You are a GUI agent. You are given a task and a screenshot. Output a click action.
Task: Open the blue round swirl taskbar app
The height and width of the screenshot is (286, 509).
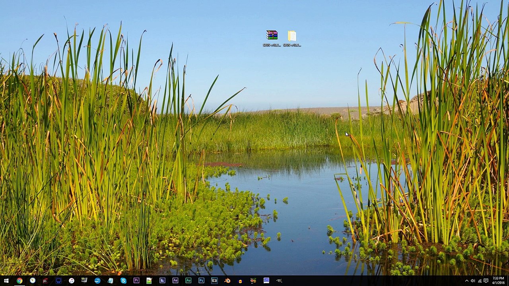(97, 281)
